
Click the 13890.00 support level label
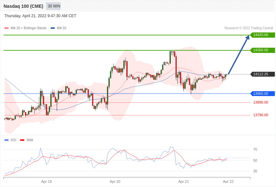coord(261,102)
